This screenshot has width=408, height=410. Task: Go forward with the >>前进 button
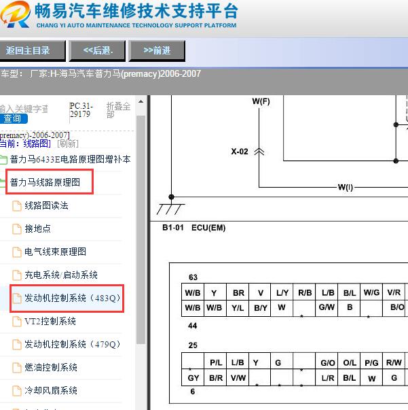click(157, 50)
